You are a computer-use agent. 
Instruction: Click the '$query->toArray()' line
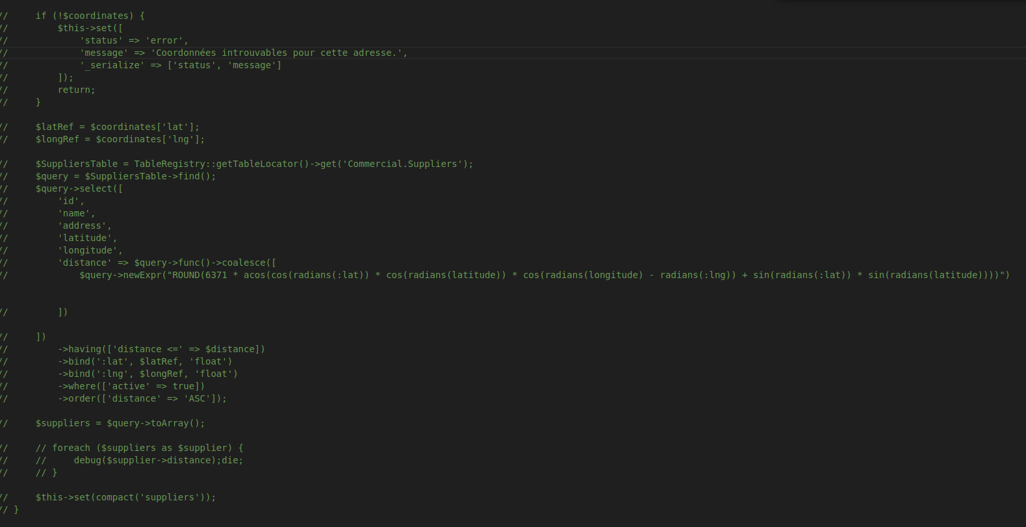point(120,423)
